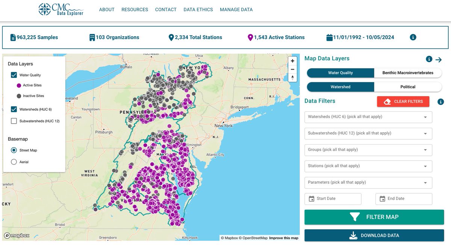The height and width of the screenshot is (245, 451).
Task: Click the FILTER MAP button
Action: click(374, 217)
